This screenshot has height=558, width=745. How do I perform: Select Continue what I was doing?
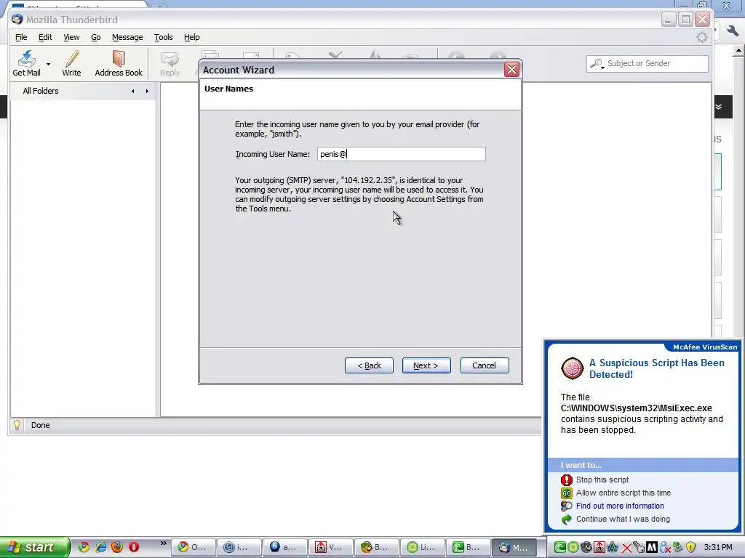click(x=623, y=519)
